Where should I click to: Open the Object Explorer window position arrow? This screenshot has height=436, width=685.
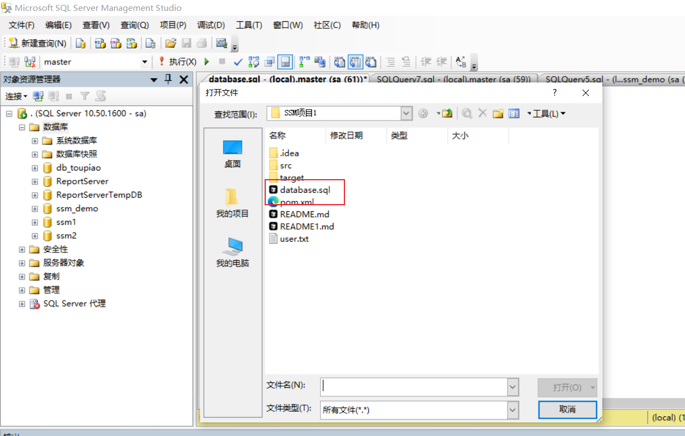[x=154, y=80]
